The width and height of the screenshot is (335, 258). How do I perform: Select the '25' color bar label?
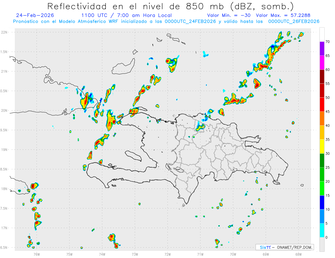[x=327, y=167]
